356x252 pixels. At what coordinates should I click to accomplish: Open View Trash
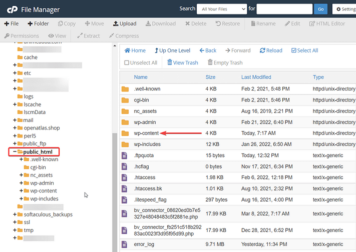click(183, 62)
